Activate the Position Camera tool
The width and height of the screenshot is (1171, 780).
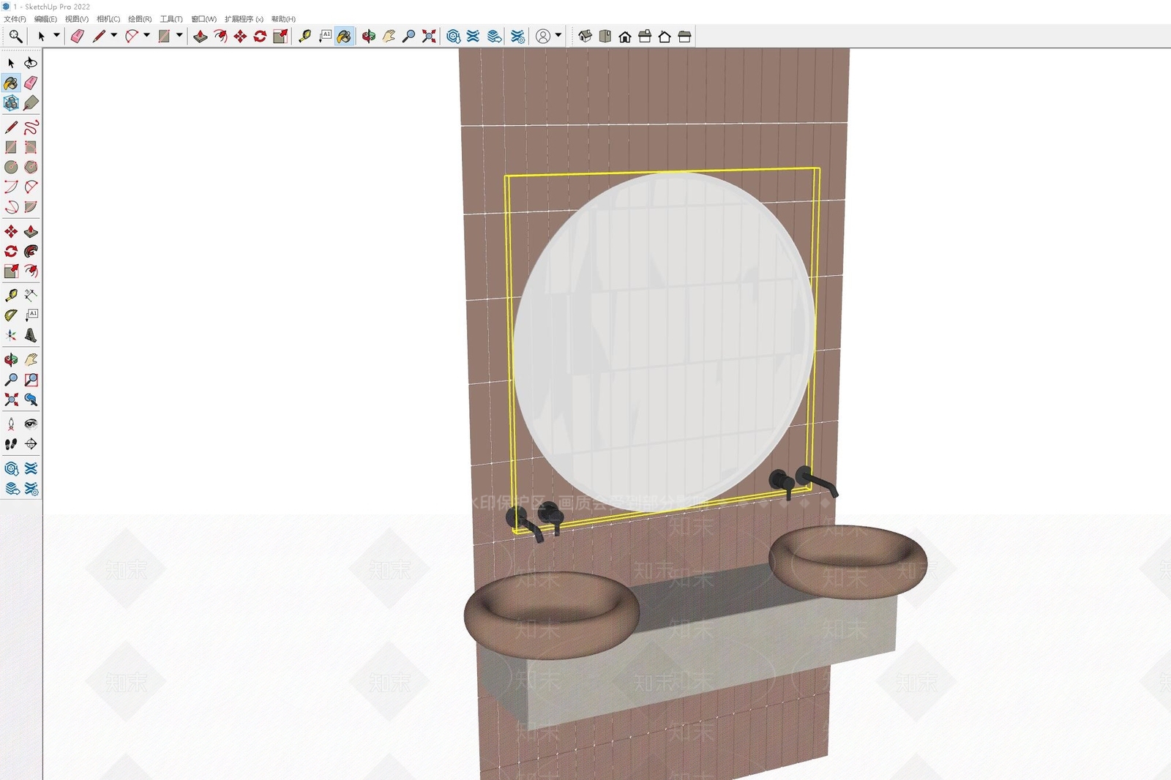[11, 424]
